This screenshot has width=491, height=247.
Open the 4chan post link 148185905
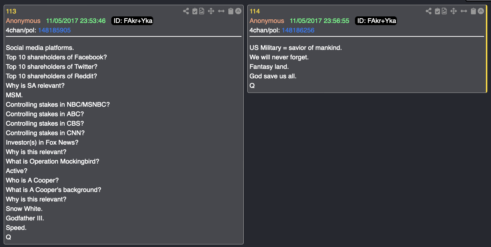tap(54, 30)
